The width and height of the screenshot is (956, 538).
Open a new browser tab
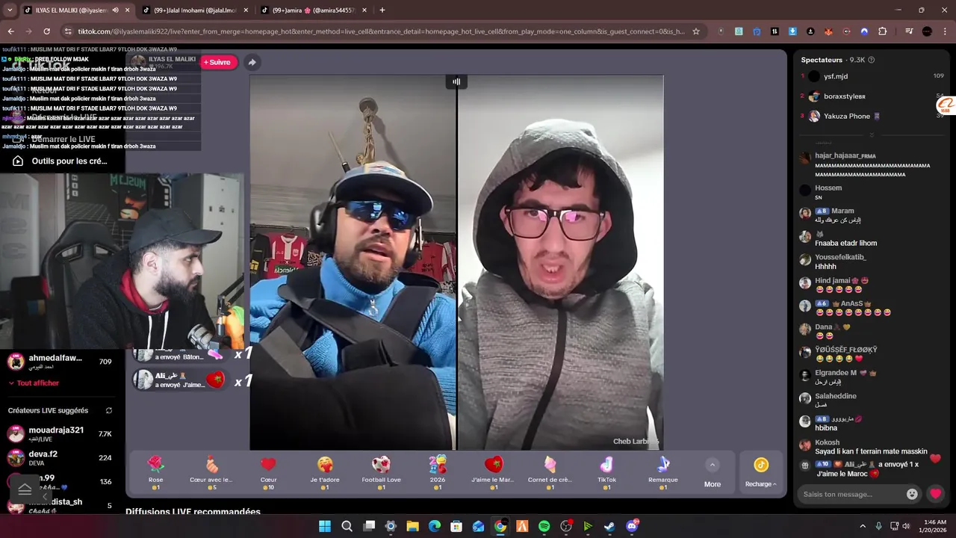click(x=382, y=10)
